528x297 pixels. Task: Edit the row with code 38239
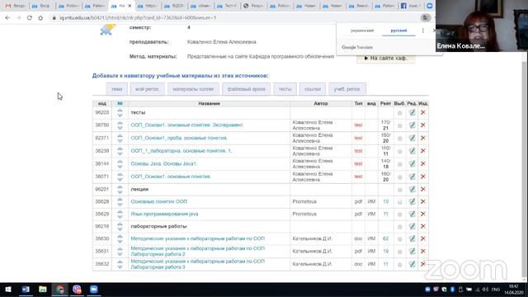(412, 151)
